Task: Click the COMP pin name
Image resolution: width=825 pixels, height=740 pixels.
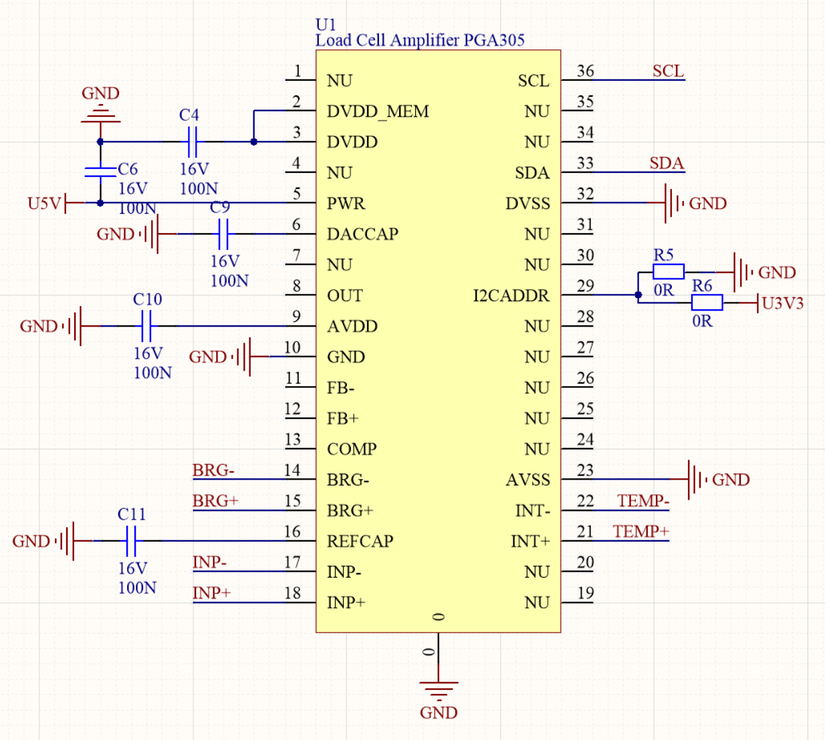Action: point(352,449)
